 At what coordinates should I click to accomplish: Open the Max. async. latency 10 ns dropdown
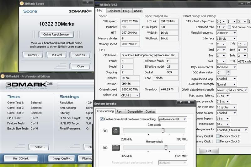223,96
